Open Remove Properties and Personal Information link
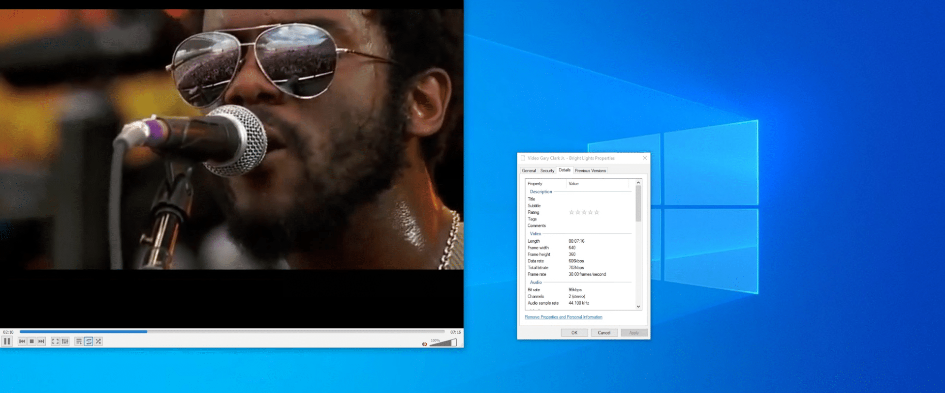Viewport: 945px width, 393px height. pyautogui.click(x=564, y=317)
